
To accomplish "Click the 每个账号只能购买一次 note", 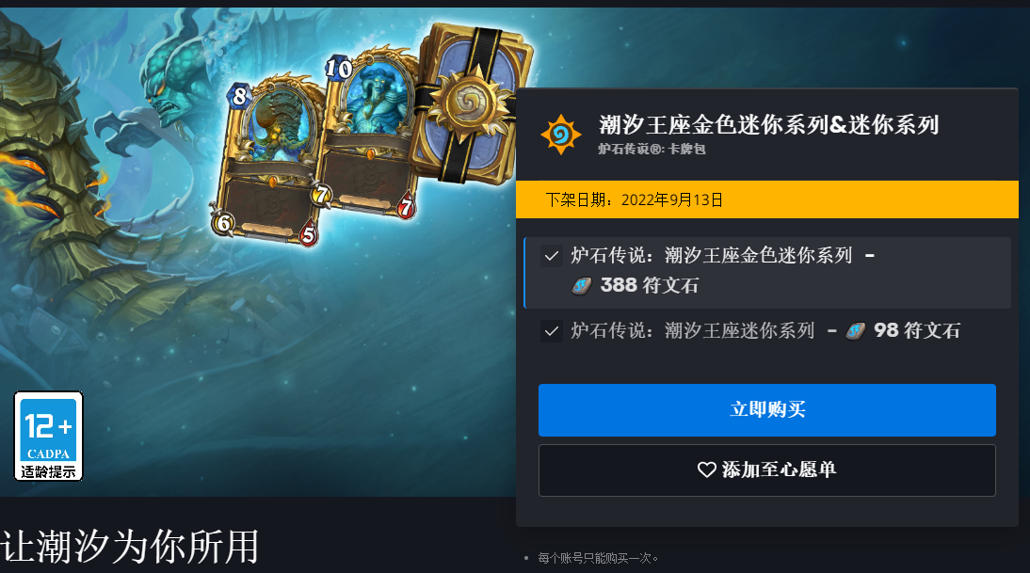I will (598, 558).
